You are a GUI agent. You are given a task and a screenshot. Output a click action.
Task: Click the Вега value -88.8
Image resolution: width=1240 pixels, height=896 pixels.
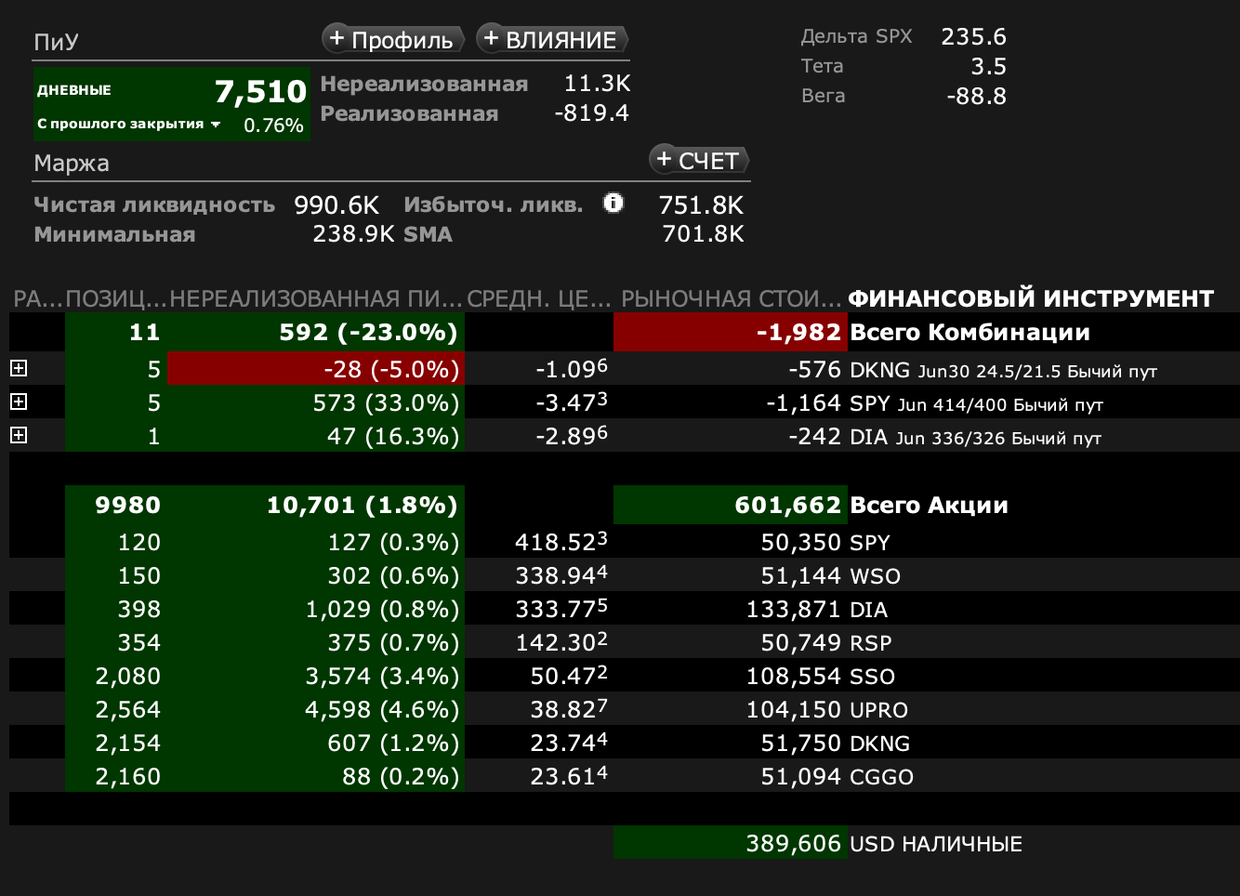click(976, 96)
